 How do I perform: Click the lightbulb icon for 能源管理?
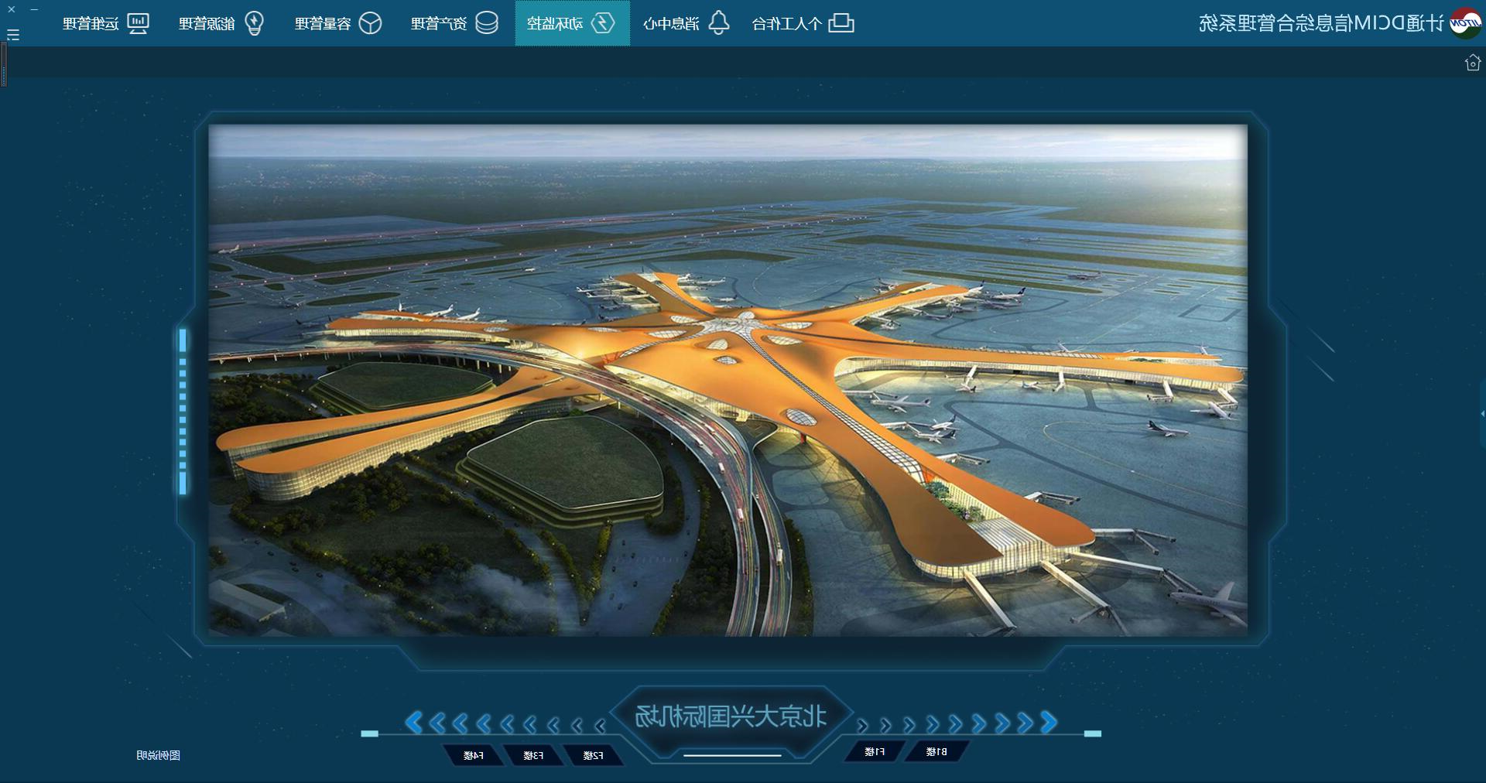254,23
